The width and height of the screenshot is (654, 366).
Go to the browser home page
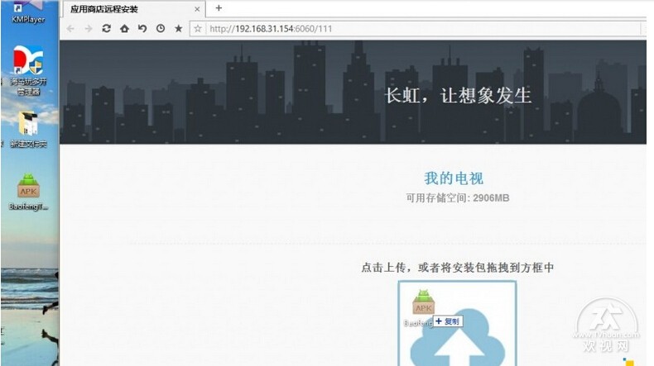[x=124, y=28]
